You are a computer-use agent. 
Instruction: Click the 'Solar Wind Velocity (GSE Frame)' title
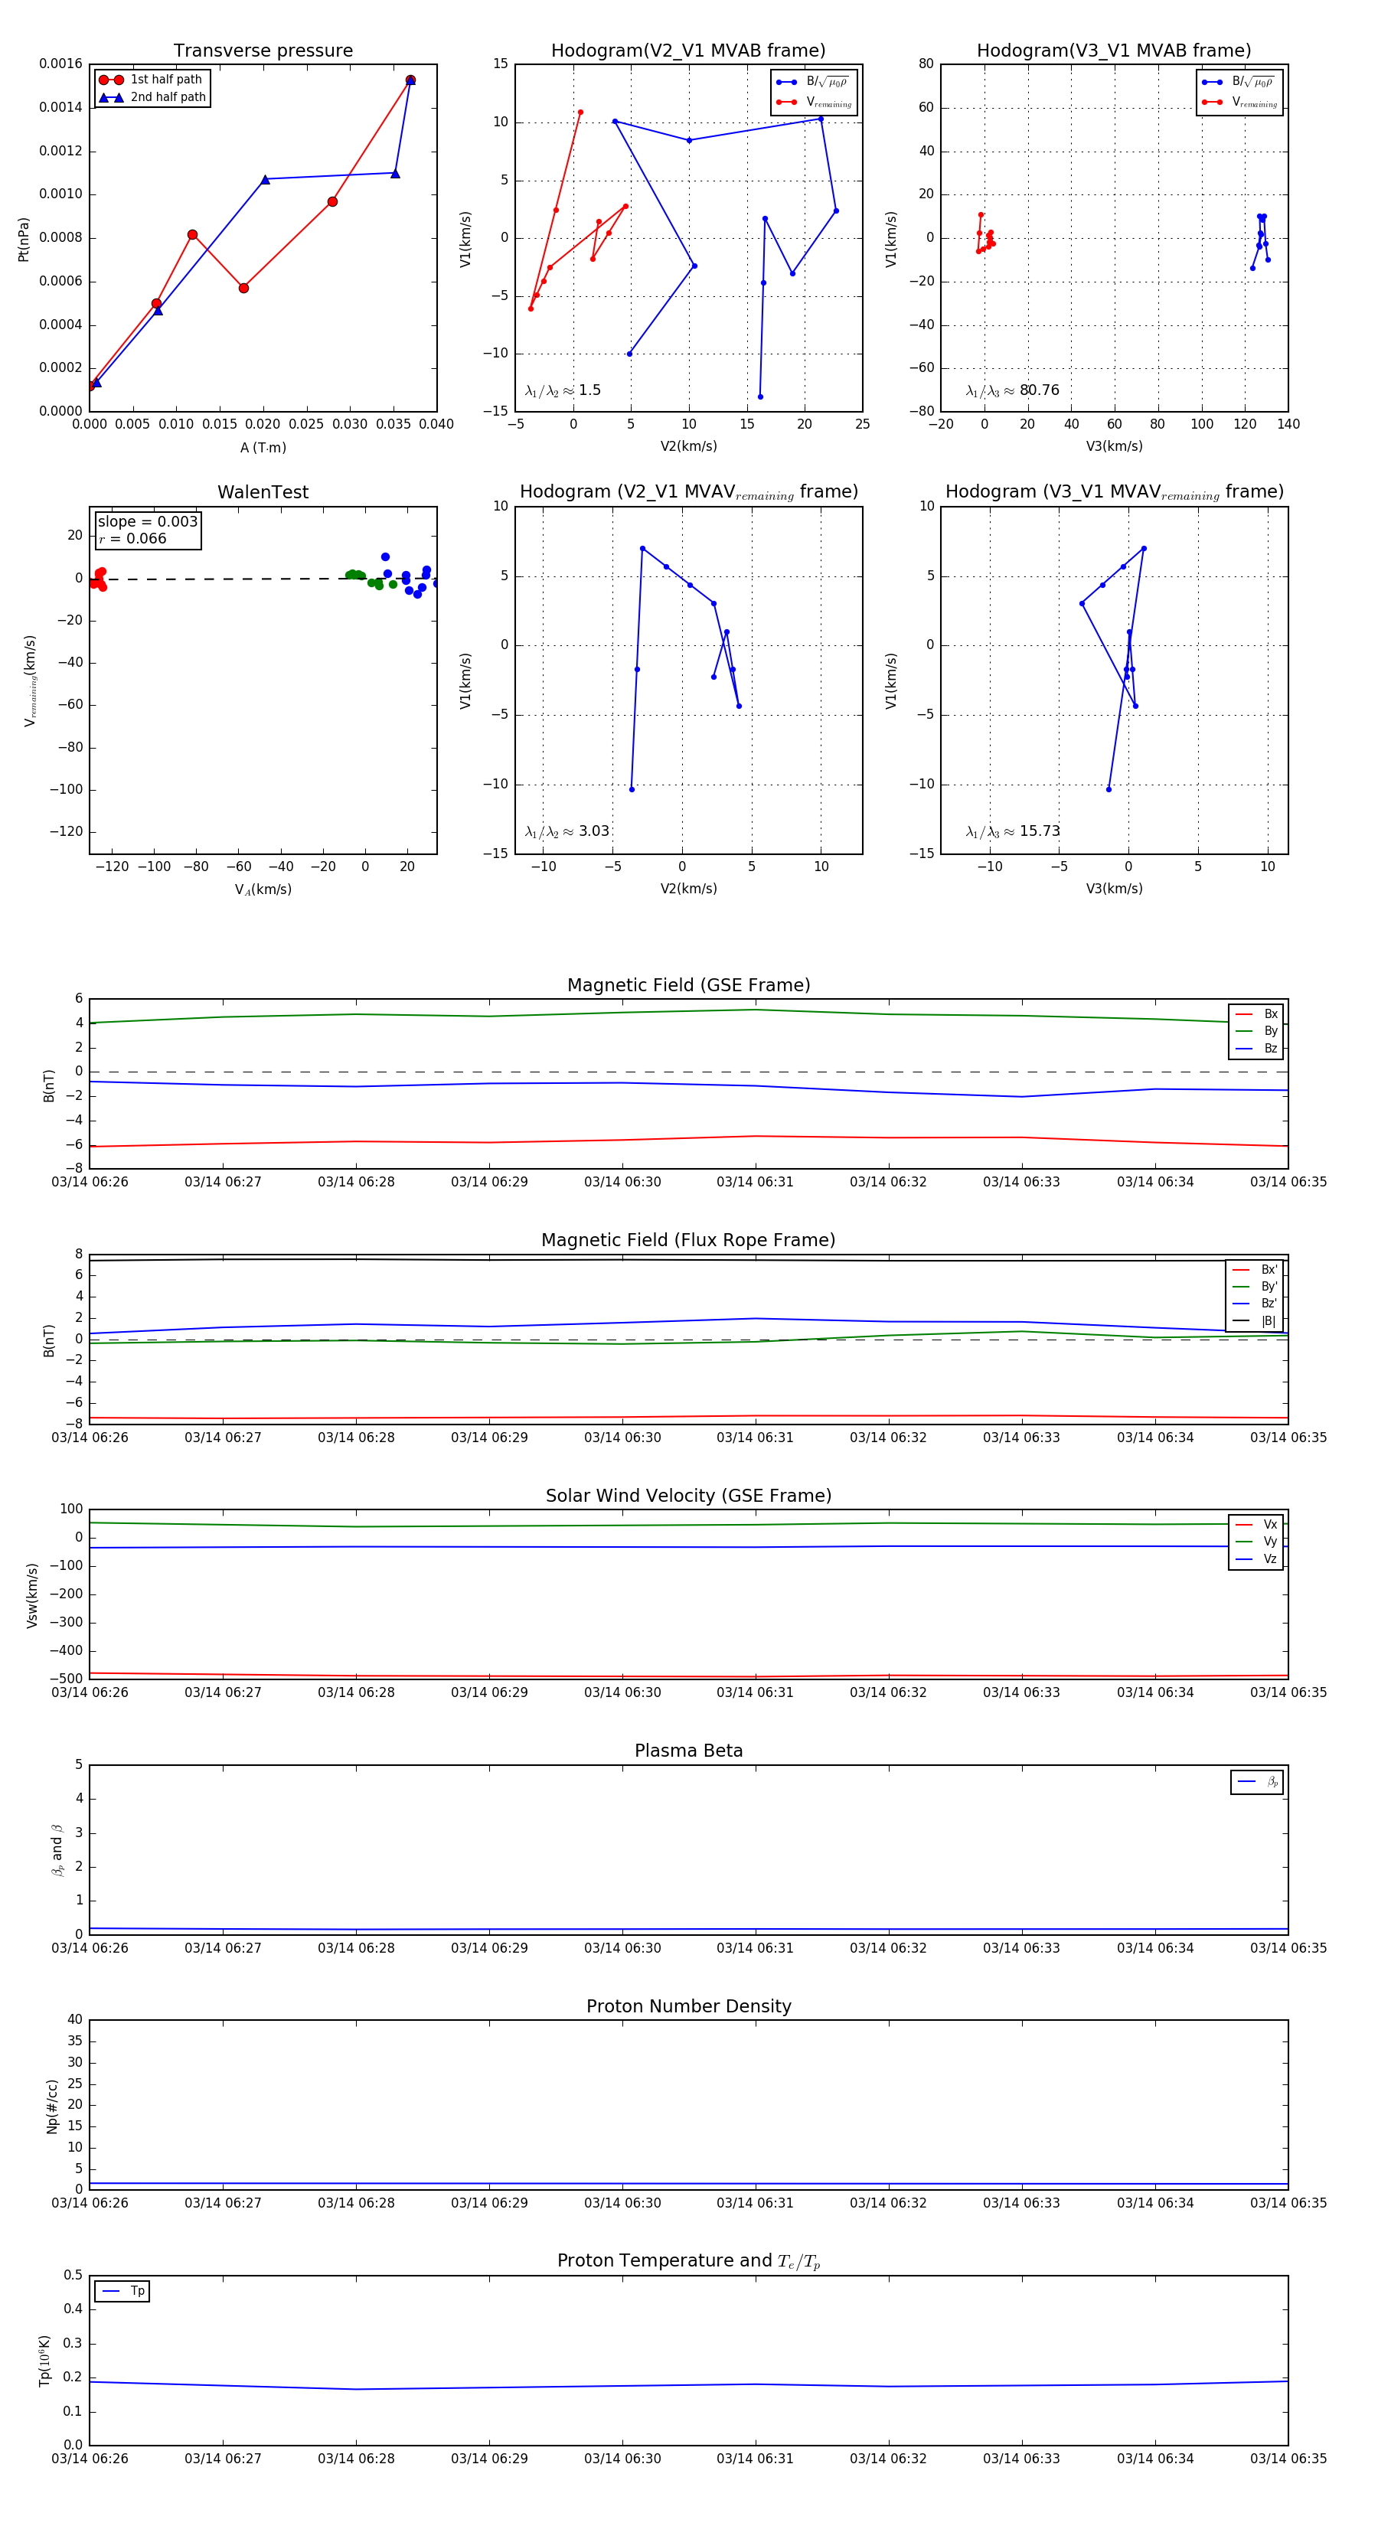[x=688, y=1496]
